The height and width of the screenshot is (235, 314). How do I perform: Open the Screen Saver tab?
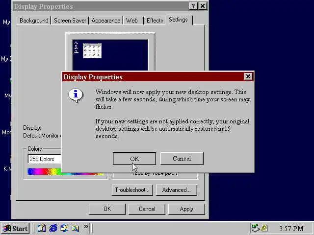(70, 21)
